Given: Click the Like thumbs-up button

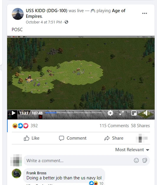Looking at the screenshot, I should (32, 138).
